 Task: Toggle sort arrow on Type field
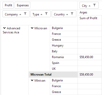(41, 14)
